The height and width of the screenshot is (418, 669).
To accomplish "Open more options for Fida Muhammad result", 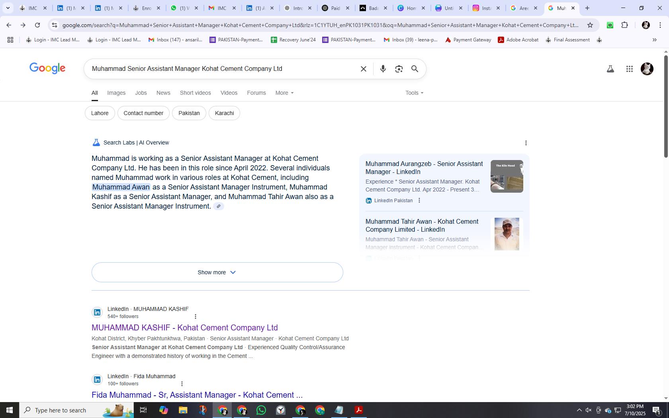I will tap(182, 384).
